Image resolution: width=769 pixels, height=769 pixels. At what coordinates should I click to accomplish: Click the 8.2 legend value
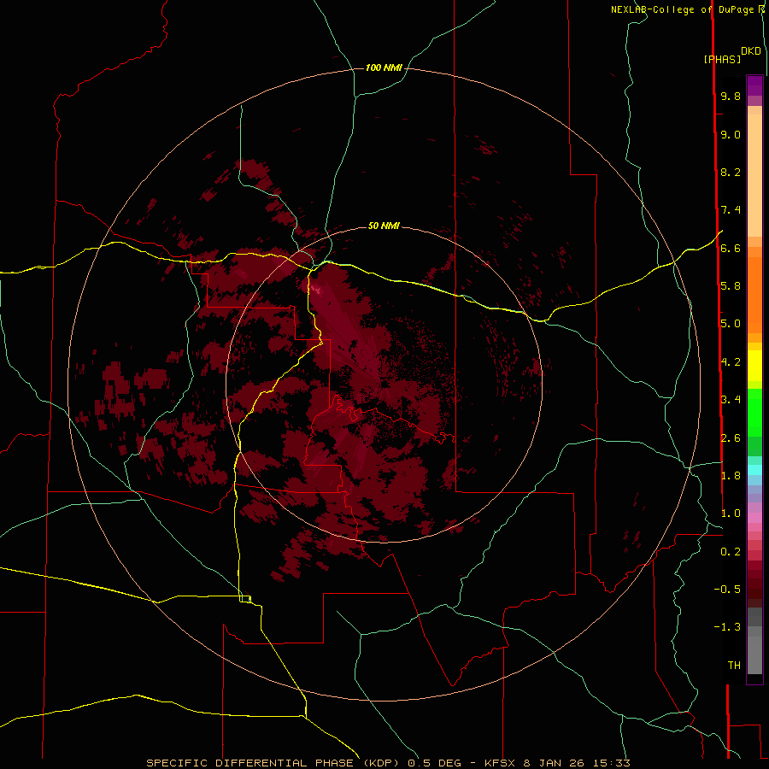[731, 172]
